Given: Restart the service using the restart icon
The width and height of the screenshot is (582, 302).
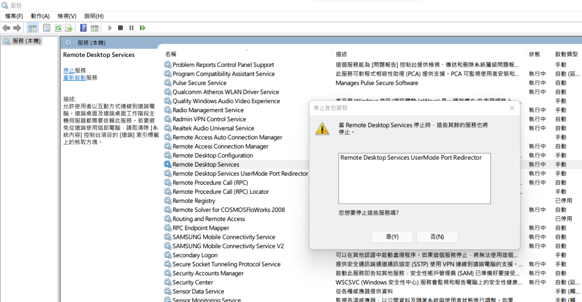Looking at the screenshot, I should (142, 27).
